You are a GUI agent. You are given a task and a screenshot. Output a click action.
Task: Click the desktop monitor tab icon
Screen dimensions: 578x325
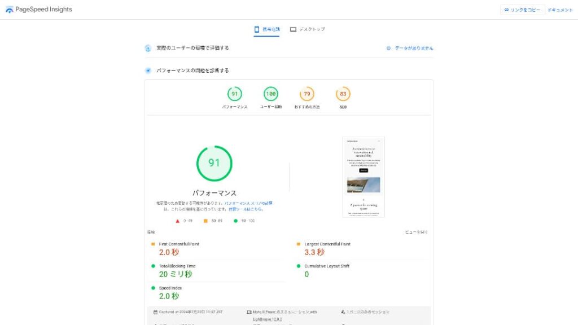293,29
